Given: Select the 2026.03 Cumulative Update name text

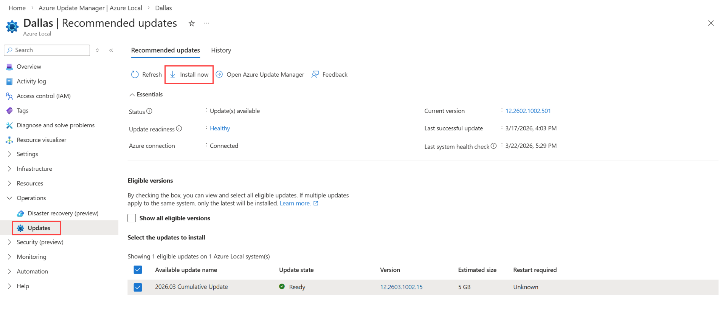Looking at the screenshot, I should point(191,287).
